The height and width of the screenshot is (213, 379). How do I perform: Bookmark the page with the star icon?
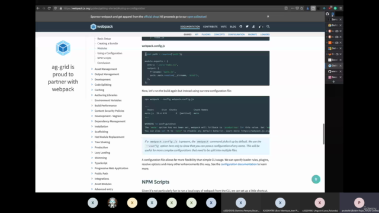click(301, 8)
